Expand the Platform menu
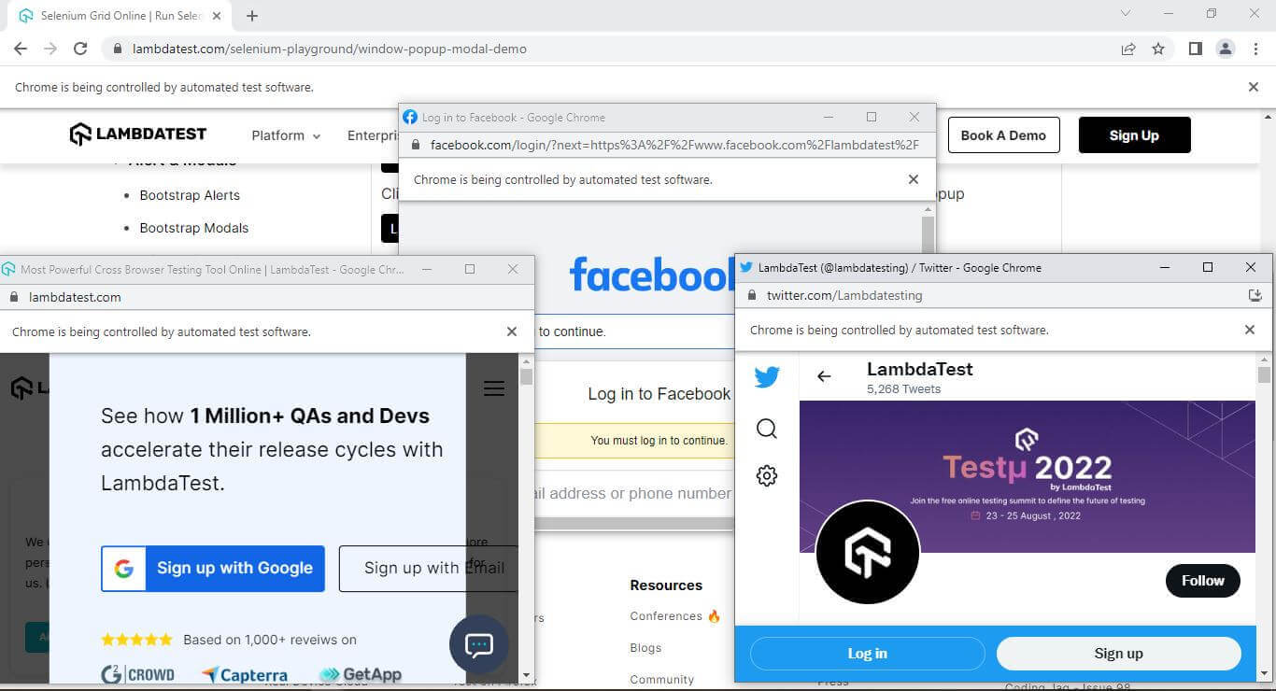Viewport: 1276px width, 691px height. 286,135
